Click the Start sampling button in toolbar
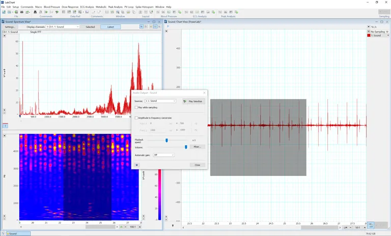This screenshot has height=236, width=391. pos(384,12)
